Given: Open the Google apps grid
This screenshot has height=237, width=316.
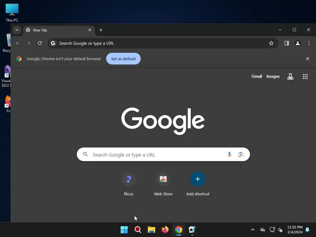Looking at the screenshot, I should [x=305, y=77].
